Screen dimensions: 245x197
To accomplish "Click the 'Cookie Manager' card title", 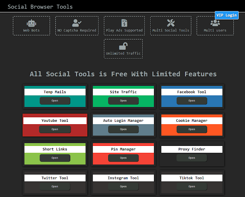I will [x=192, y=121].
